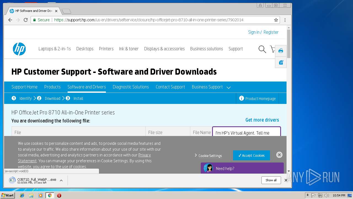The height and width of the screenshot is (199, 353).
Task: Close the HP Software and Driver tab
Action: pyautogui.click(x=56, y=11)
